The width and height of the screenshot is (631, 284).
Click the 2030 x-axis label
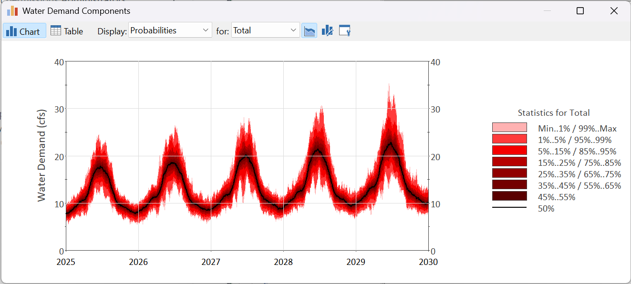pos(428,262)
